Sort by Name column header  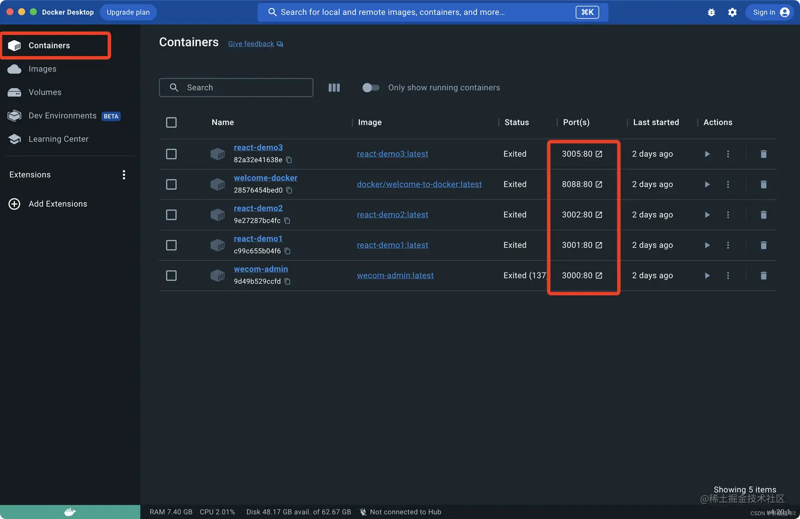223,122
